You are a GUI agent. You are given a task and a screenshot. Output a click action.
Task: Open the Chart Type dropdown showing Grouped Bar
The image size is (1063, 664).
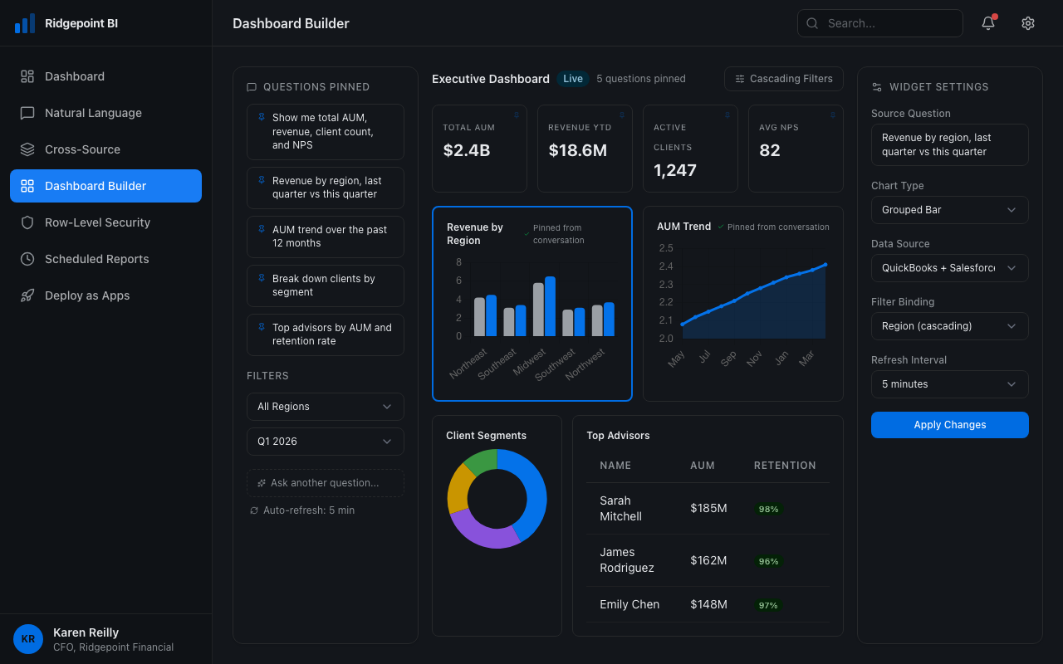pos(949,210)
